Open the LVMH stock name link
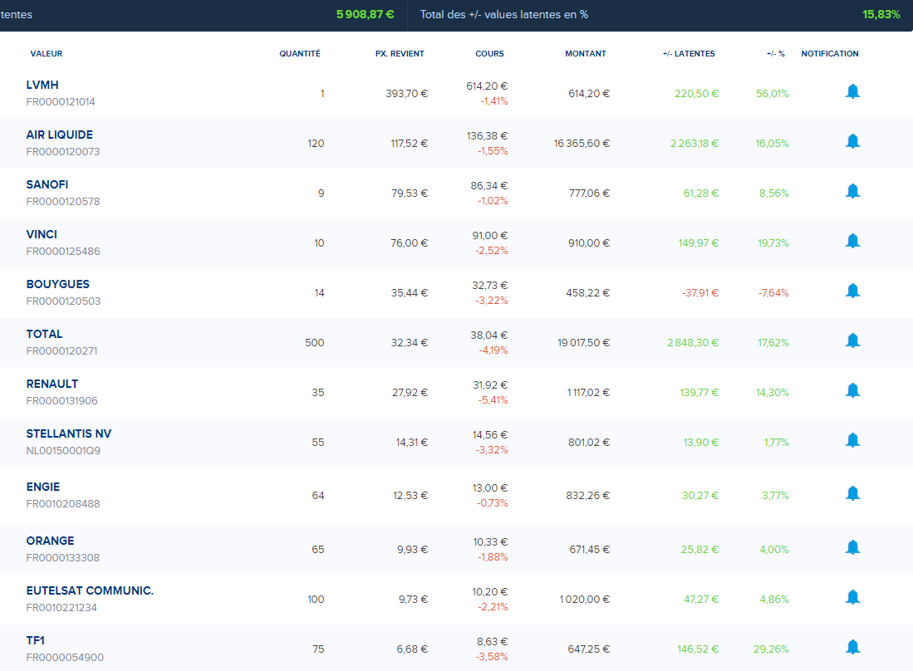Screen dimensions: 913x671 tap(42, 85)
